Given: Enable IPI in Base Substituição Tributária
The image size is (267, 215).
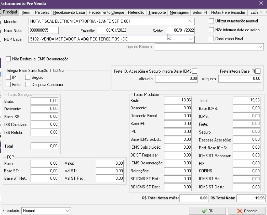Looking at the screenshot, I should coord(8,78).
